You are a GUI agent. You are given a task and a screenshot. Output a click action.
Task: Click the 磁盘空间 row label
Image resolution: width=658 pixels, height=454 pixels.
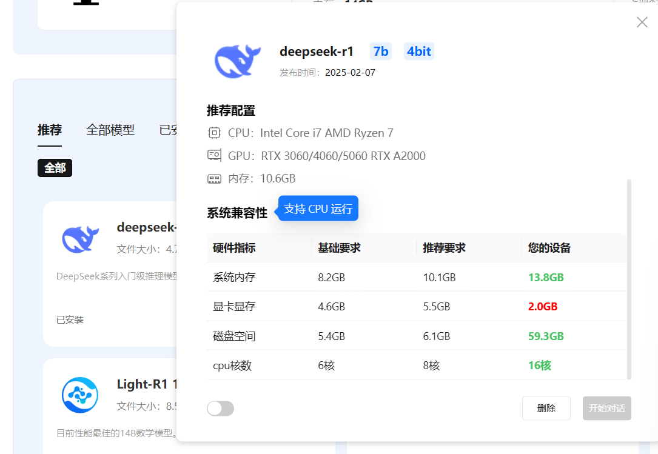click(x=234, y=336)
